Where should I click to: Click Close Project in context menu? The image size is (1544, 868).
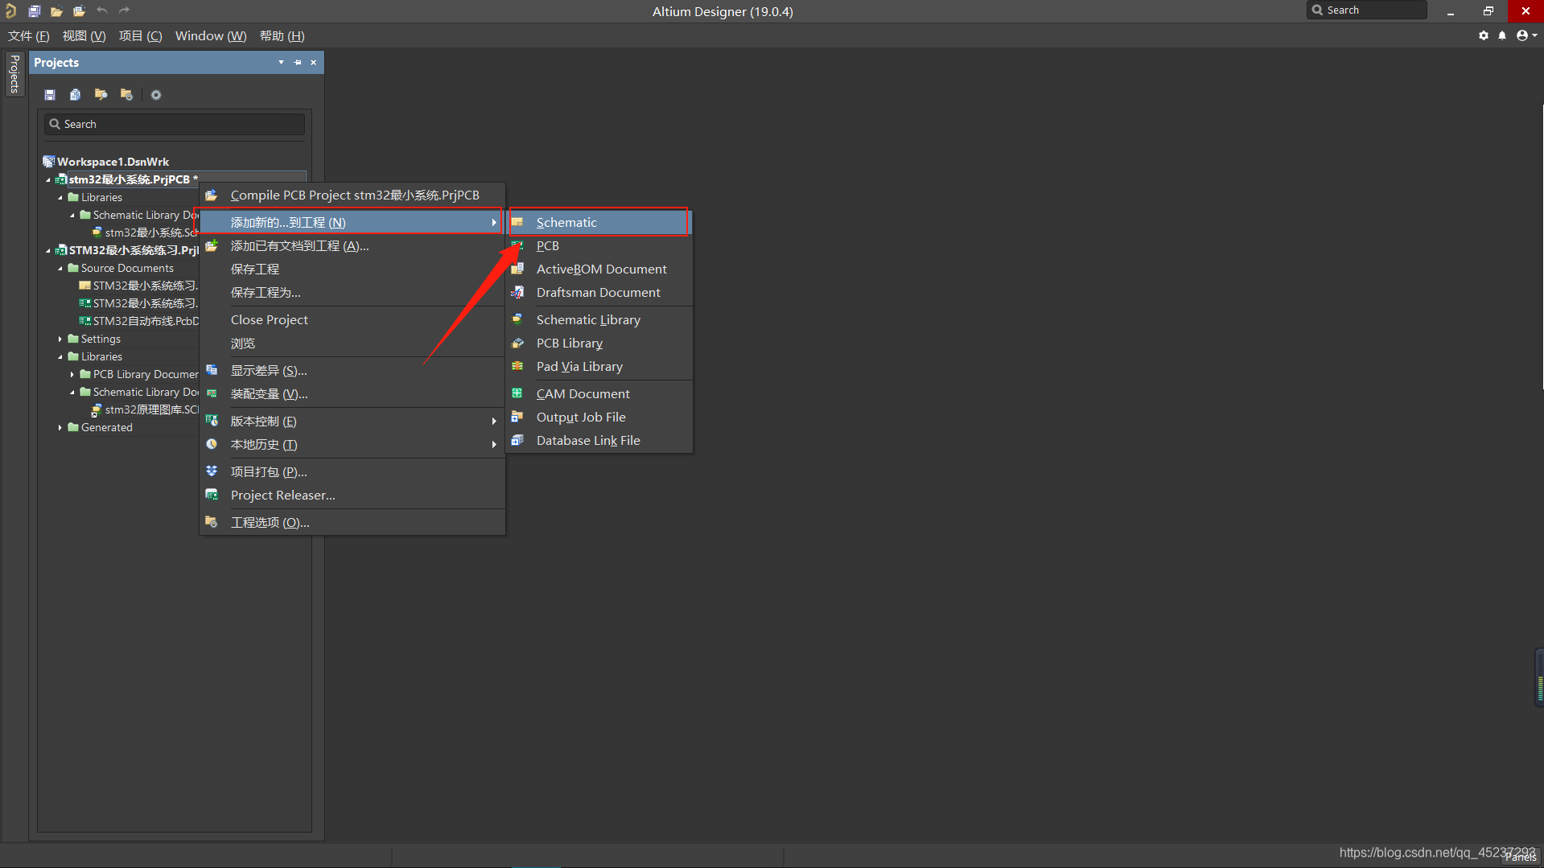point(269,320)
